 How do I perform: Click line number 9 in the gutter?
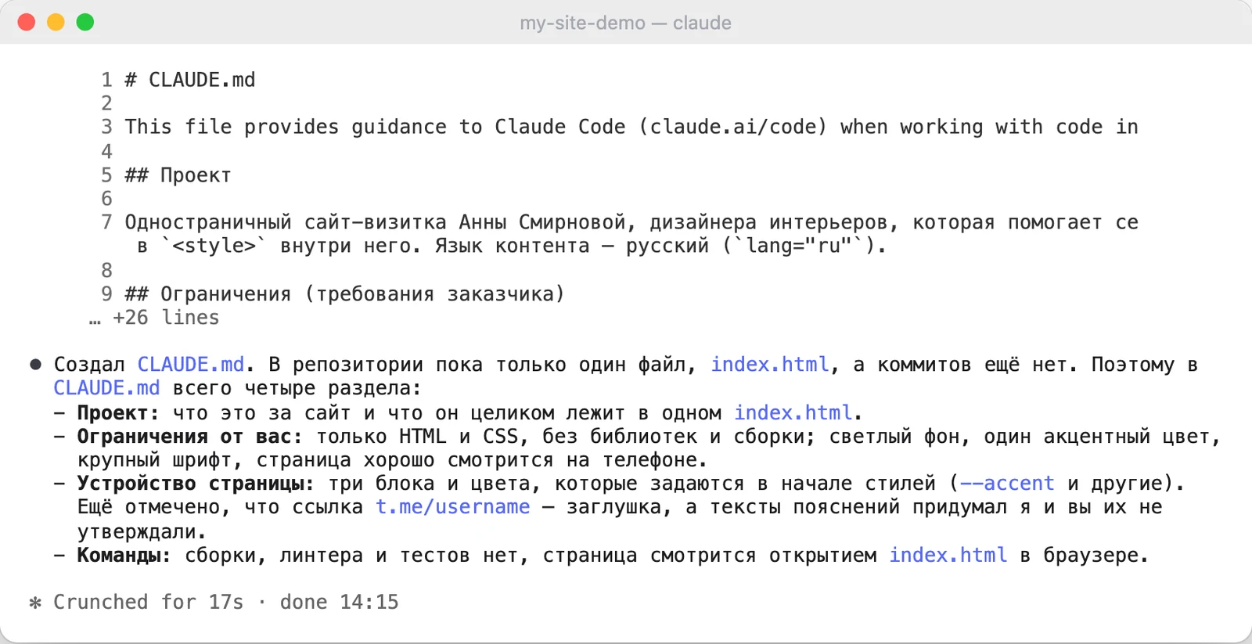coord(107,294)
